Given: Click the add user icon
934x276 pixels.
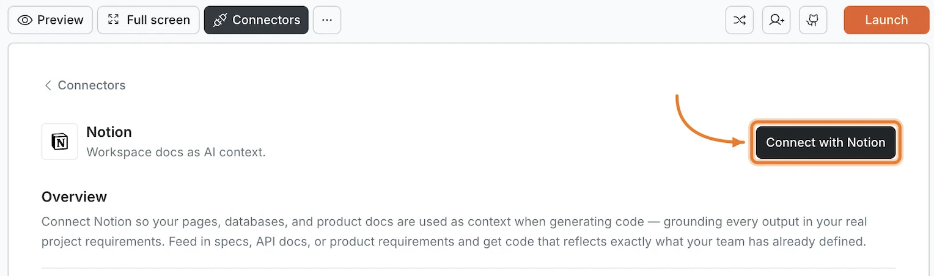Looking at the screenshot, I should pos(776,20).
